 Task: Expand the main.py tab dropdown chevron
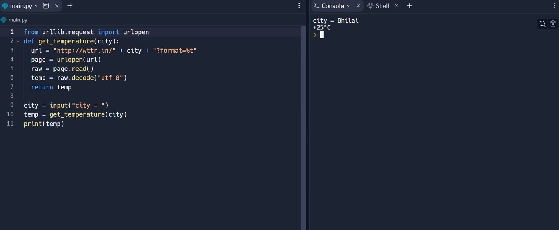coord(36,6)
